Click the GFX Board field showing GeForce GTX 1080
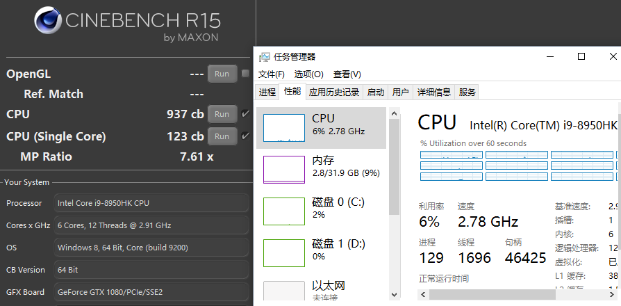 (151, 292)
